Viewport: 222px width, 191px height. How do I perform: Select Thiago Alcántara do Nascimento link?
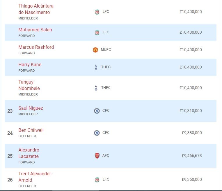click(35, 9)
